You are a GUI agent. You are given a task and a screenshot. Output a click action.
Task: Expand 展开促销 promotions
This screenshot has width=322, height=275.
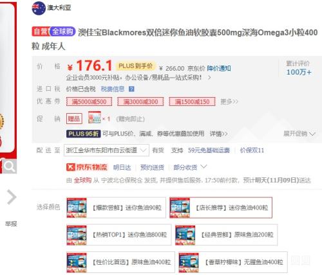(x=299, y=134)
